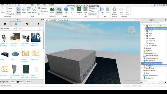The height and width of the screenshot is (94, 167).
Task: Click the Group button
Action: point(92,8)
